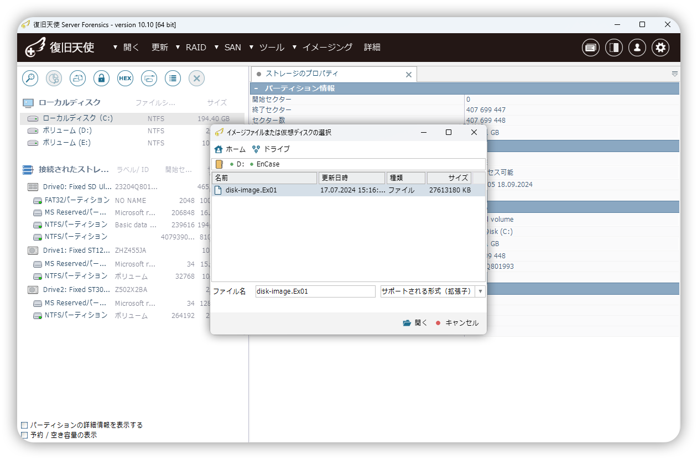Open the settings gear icon
The height and width of the screenshot is (459, 697).
pyautogui.click(x=660, y=48)
